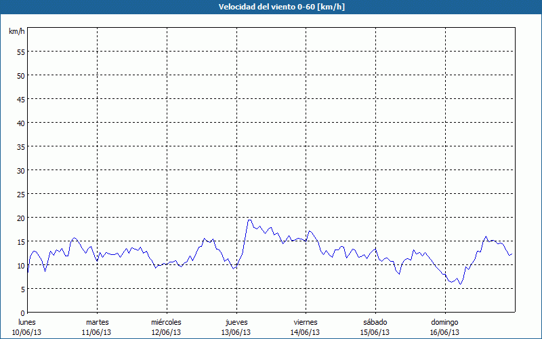
Task: Click the 'km/h' unit label on the axis
Action: (x=17, y=32)
